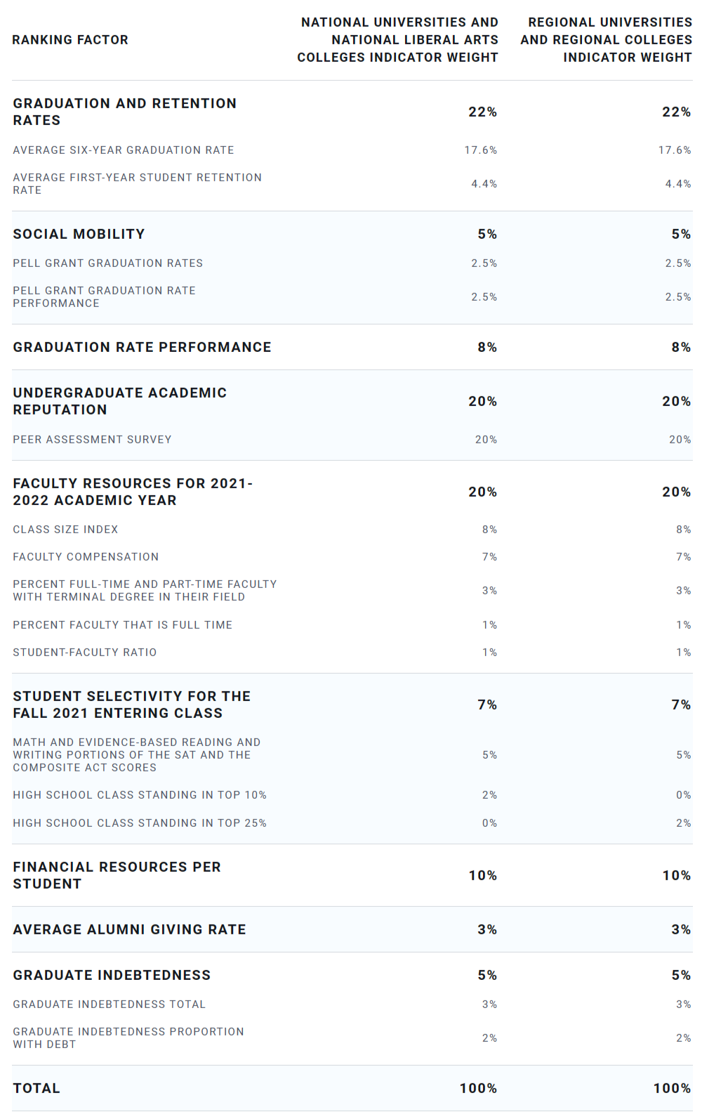The width and height of the screenshot is (702, 1112).
Task: Select the 'Pell Grant Graduation Rates' row label
Action: point(107,263)
